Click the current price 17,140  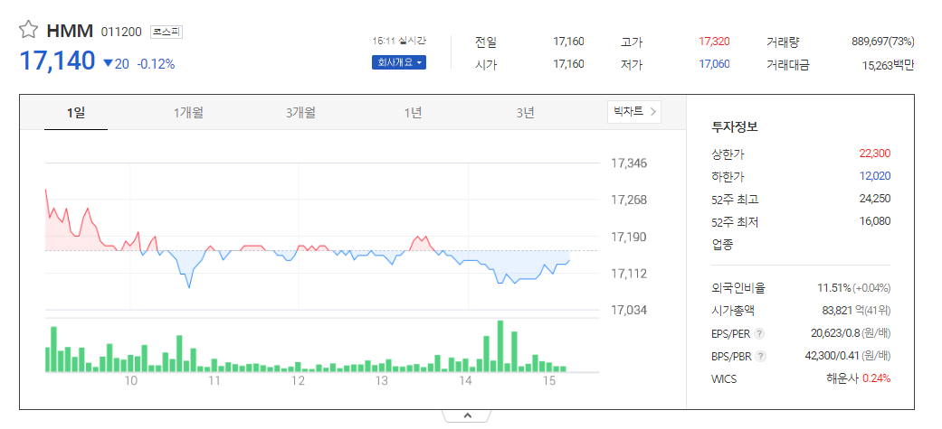[58, 61]
